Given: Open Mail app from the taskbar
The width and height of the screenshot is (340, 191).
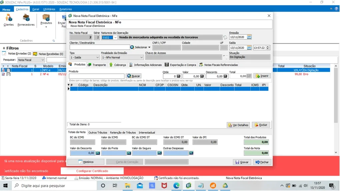Looking at the screenshot, I should coord(140,186).
